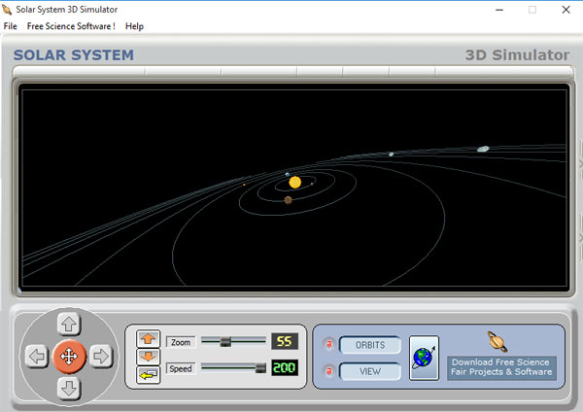Click the orange up arrow beside Zoom

click(149, 338)
